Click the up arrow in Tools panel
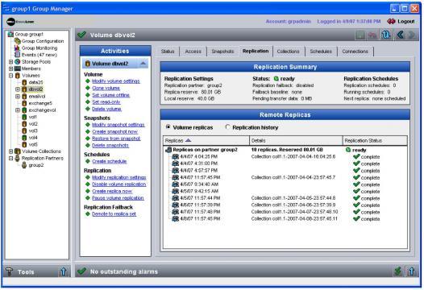This screenshot has height=290, width=424. point(63,271)
